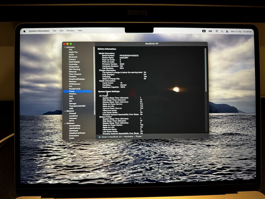
Task: Select Fibre Channel in sidebar
Action: click(75, 74)
